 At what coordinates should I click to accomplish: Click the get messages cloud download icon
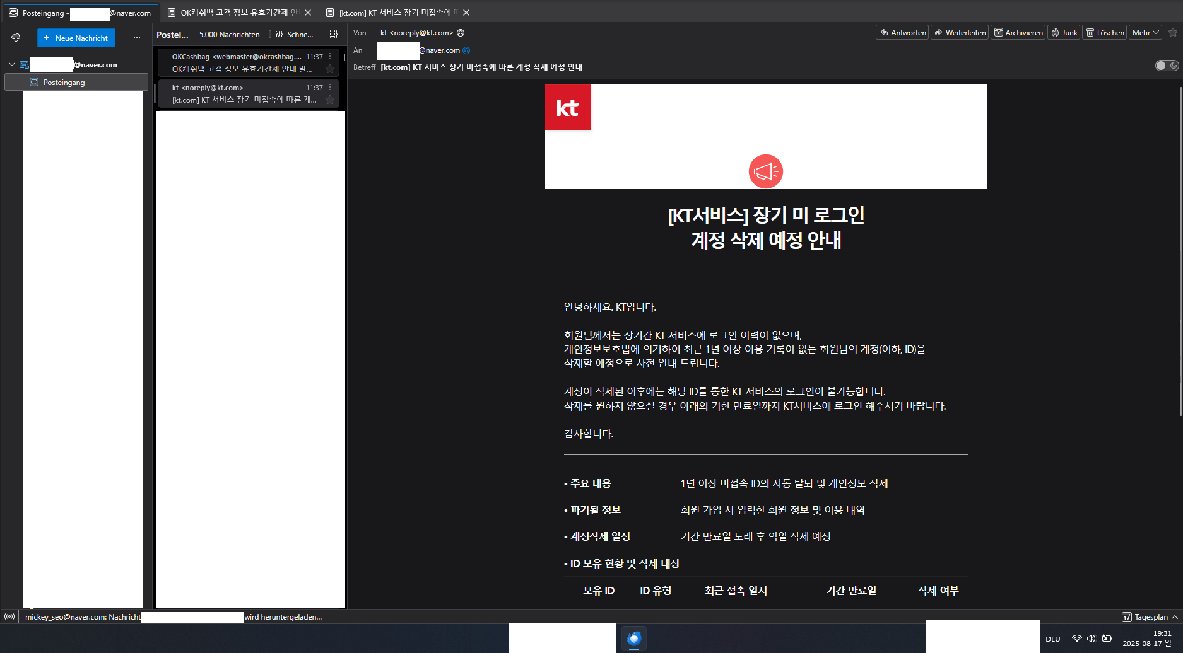[16, 38]
